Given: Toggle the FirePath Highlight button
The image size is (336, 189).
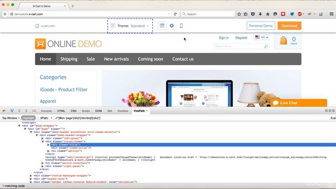Looking at the screenshot, I should coord(28,118).
